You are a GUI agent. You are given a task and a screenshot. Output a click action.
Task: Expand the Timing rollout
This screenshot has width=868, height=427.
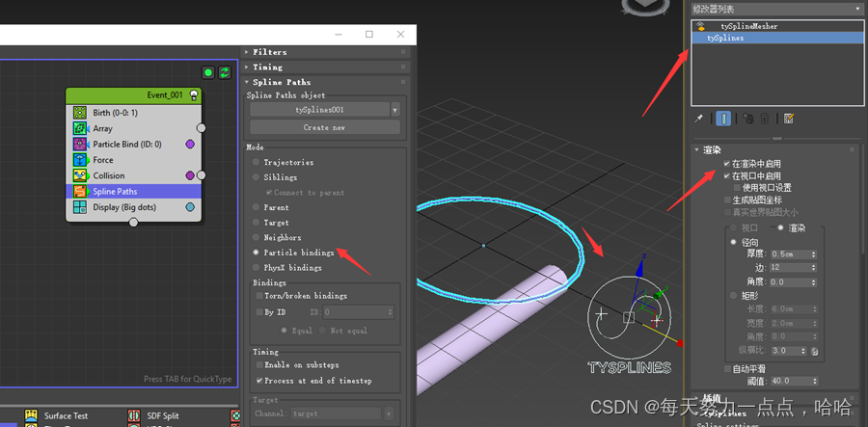pos(248,67)
